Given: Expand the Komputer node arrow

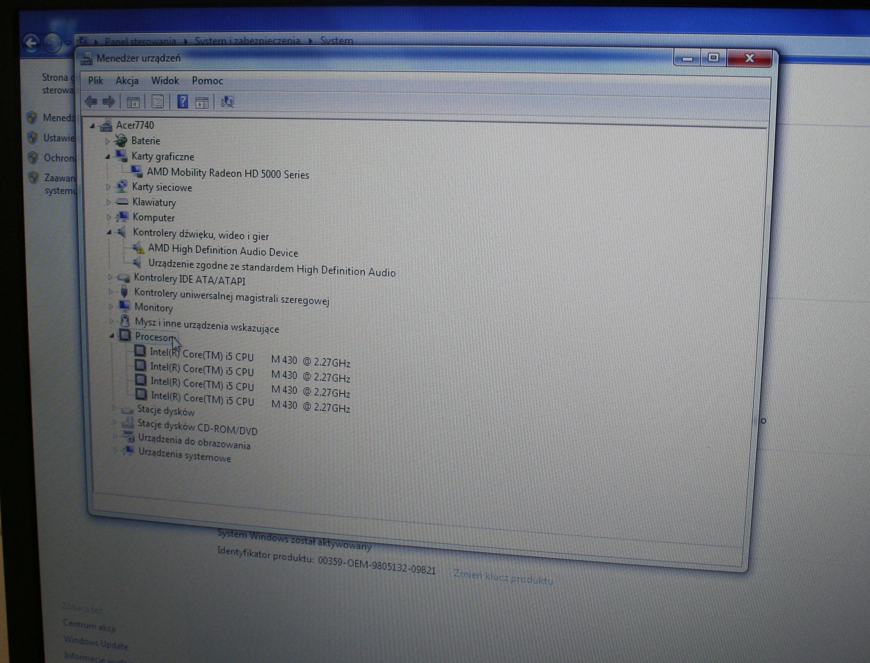Looking at the screenshot, I should coord(109,217).
